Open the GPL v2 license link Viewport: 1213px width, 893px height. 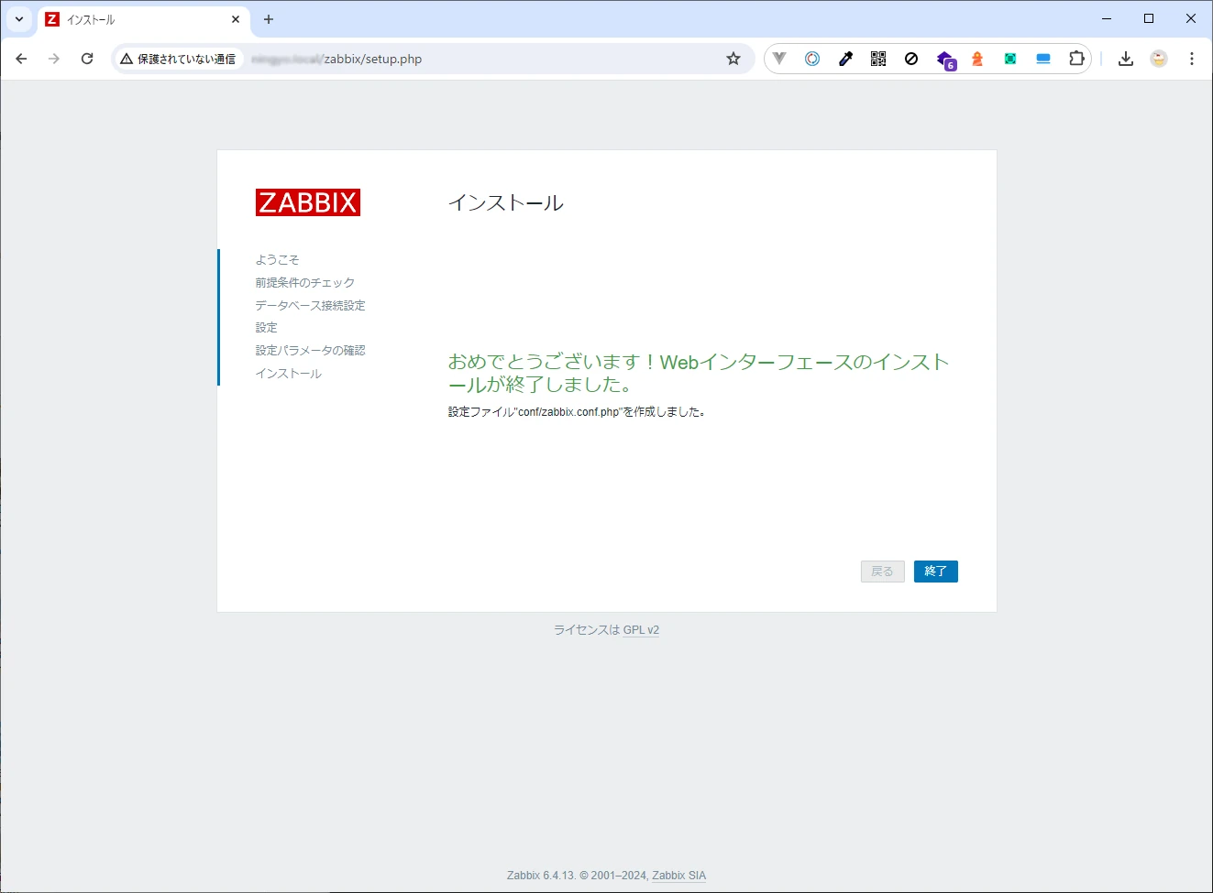coord(641,630)
